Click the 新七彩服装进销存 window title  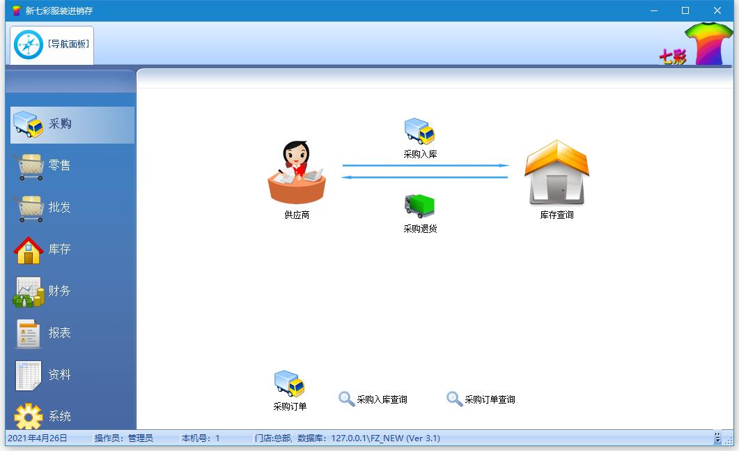[59, 10]
